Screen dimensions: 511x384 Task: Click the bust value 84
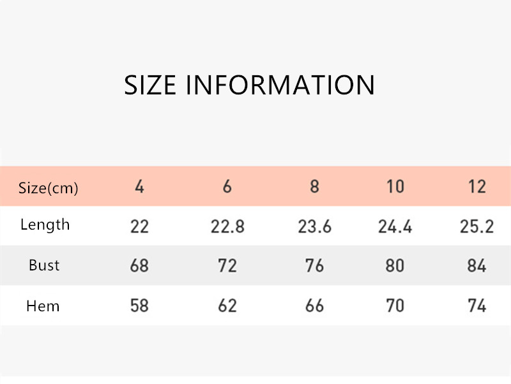click(477, 265)
